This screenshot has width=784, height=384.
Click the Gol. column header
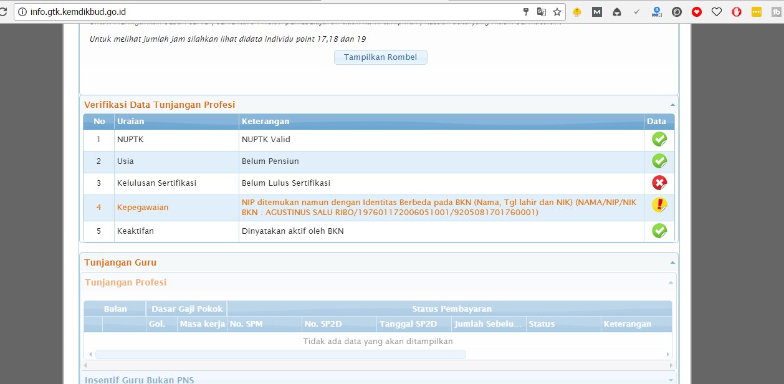(161, 324)
